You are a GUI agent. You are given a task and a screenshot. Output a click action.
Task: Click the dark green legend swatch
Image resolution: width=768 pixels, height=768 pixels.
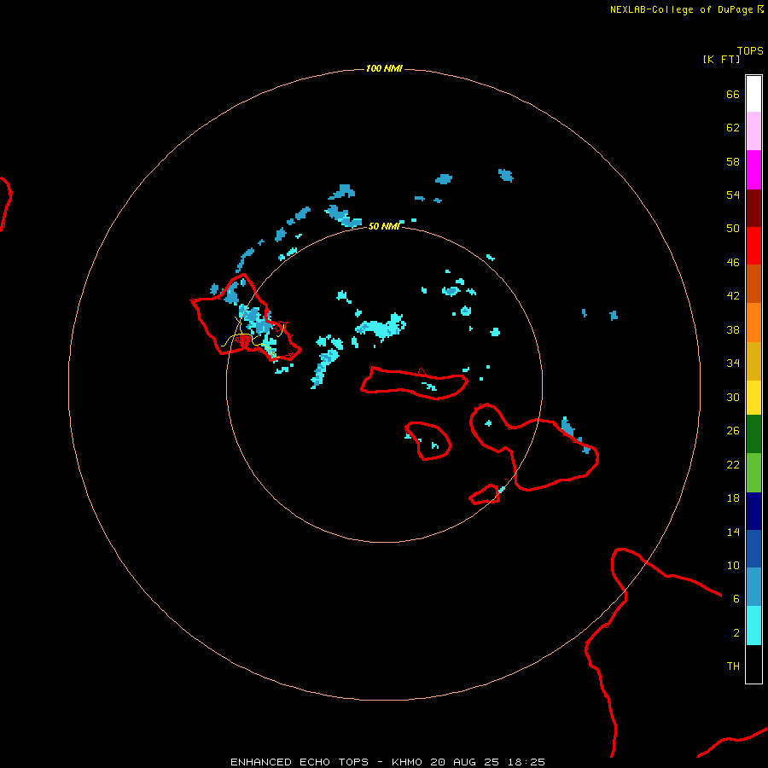pyautogui.click(x=753, y=434)
